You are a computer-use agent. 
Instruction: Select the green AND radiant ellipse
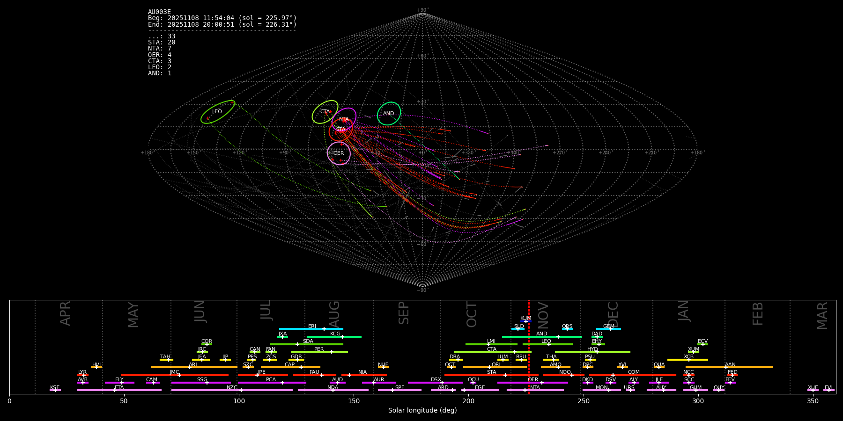(x=389, y=114)
